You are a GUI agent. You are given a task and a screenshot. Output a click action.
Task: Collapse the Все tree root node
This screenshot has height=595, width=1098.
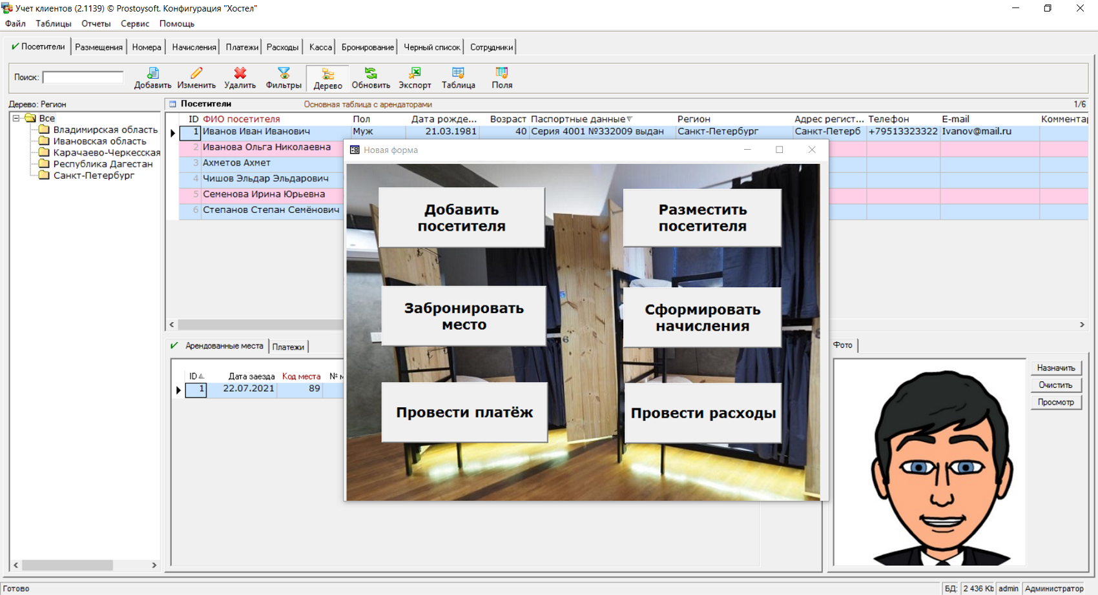pyautogui.click(x=16, y=118)
